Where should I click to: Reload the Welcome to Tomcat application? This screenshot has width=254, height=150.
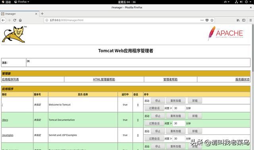(176, 101)
